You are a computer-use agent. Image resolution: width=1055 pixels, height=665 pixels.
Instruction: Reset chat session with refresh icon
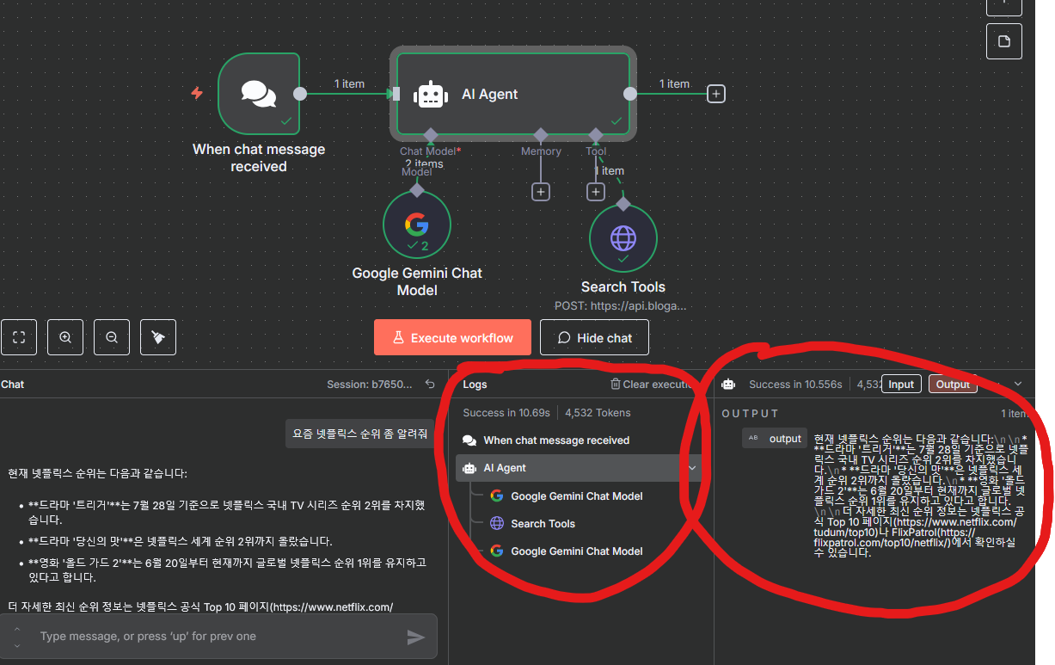tap(430, 385)
